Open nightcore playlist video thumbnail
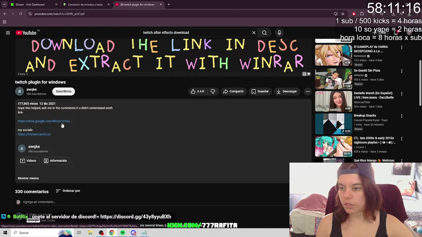The width and height of the screenshot is (422, 237). click(333, 146)
